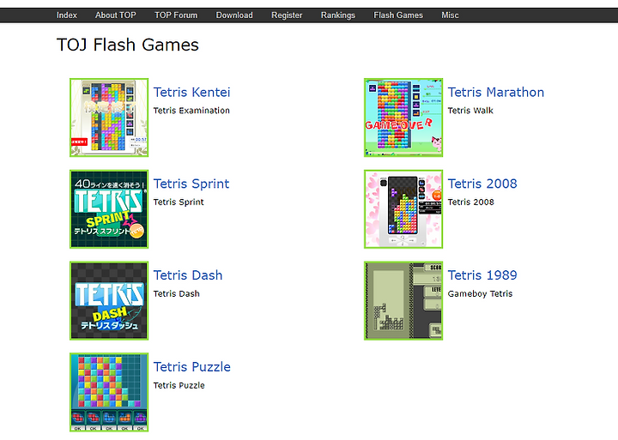
Task: Click the Tetris Puzzle title link
Action: click(192, 367)
